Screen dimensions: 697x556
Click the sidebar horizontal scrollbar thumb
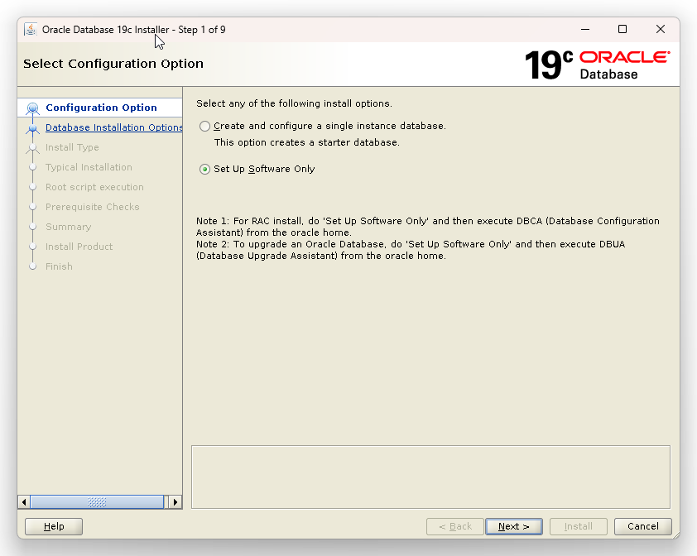tap(97, 502)
